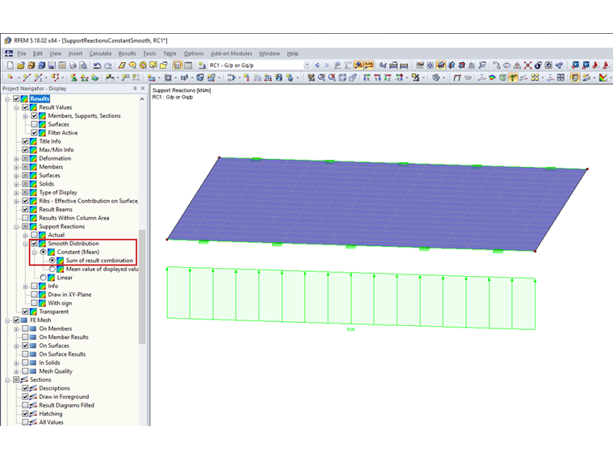Click the Redo arrow icon
This screenshot has height=460, width=613.
[x=108, y=65]
